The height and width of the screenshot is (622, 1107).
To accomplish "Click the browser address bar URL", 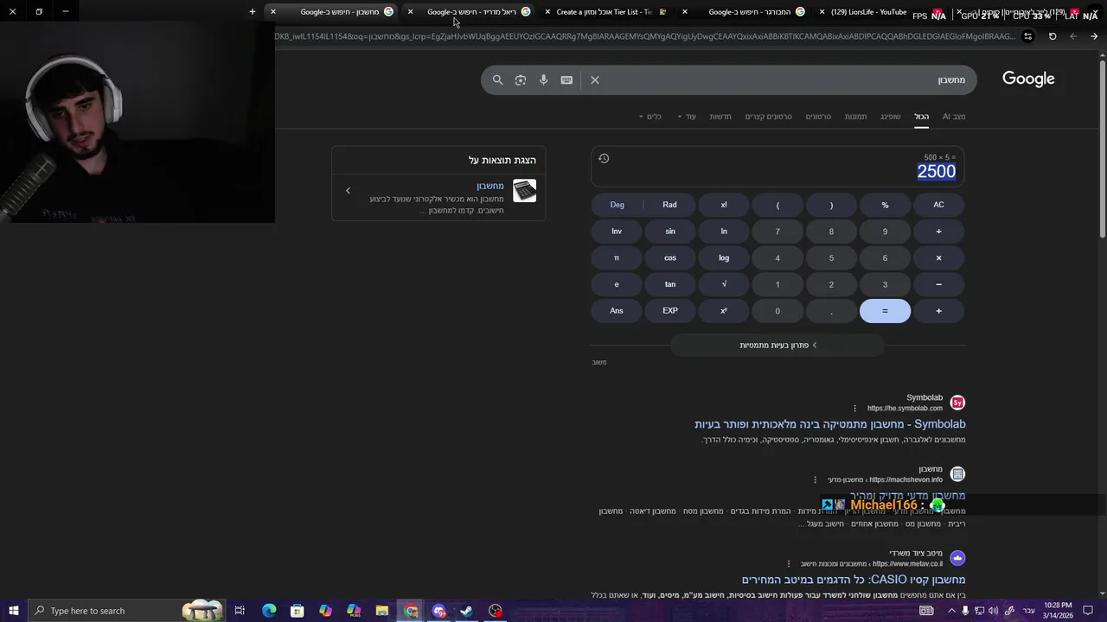I will [644, 36].
